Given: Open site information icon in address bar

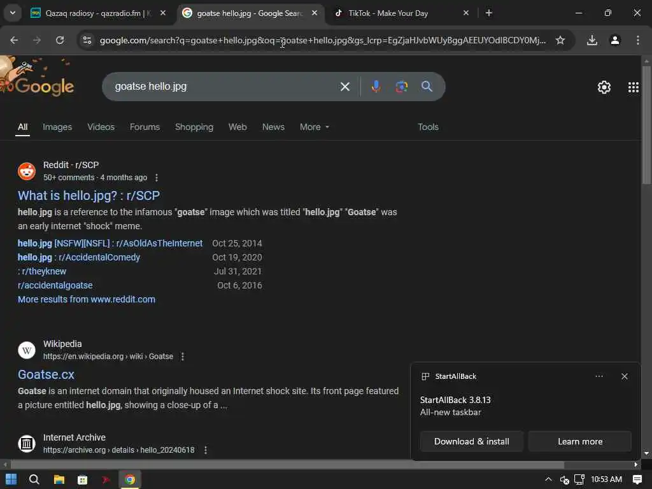Looking at the screenshot, I should click(87, 40).
